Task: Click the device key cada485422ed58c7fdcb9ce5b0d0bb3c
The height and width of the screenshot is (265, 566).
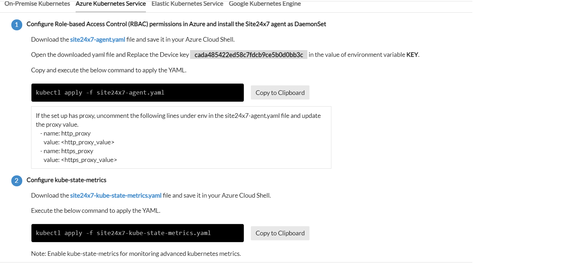Action: 249,55
